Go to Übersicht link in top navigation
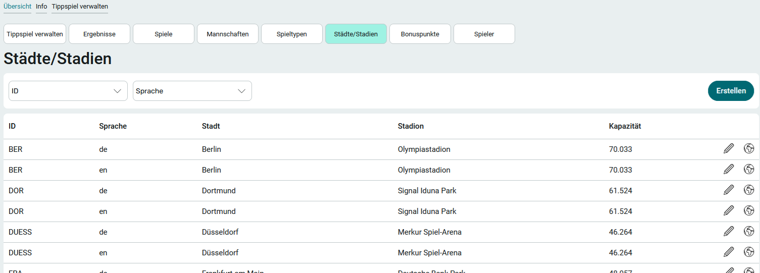 point(17,7)
